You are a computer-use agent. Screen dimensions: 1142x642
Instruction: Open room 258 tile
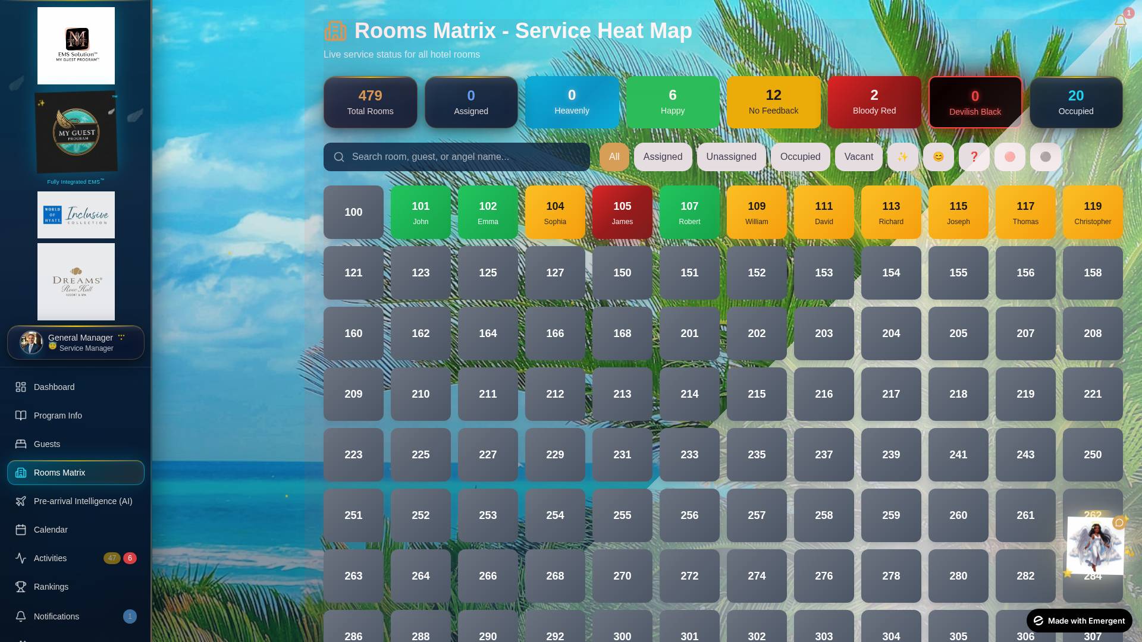click(824, 515)
